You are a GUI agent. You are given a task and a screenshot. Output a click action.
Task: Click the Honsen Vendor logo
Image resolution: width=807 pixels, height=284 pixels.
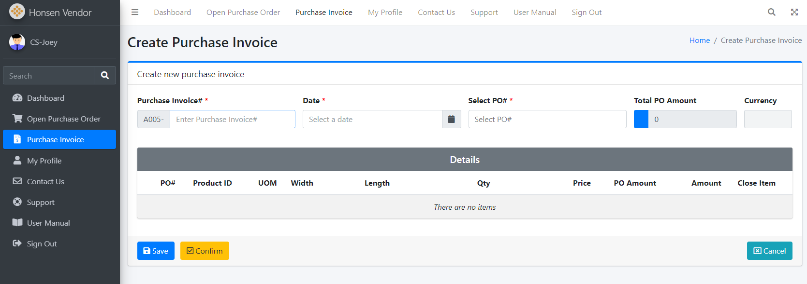pyautogui.click(x=17, y=12)
